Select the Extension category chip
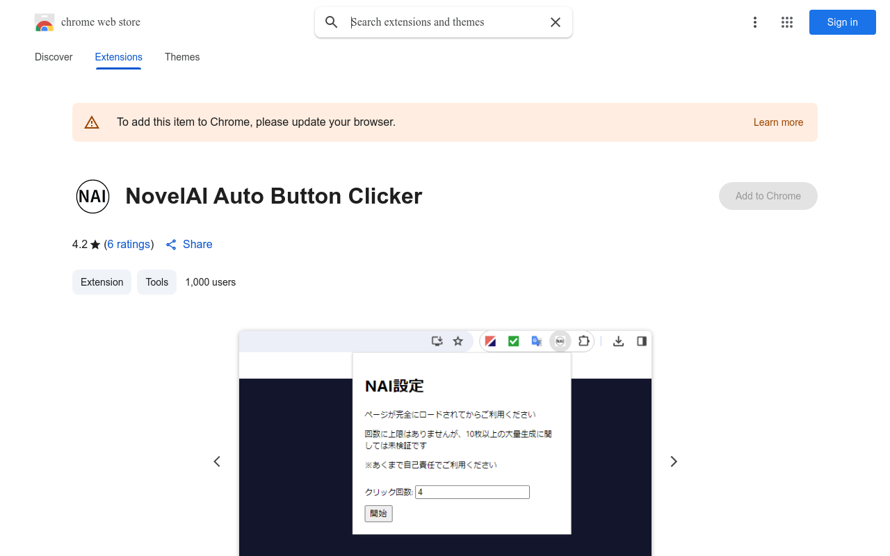Viewport: 890px width, 556px height. click(102, 282)
